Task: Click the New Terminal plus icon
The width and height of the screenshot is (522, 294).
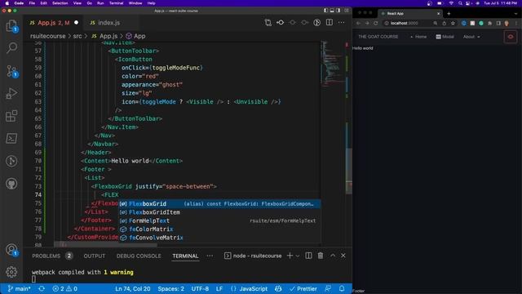Action: [x=290, y=256]
